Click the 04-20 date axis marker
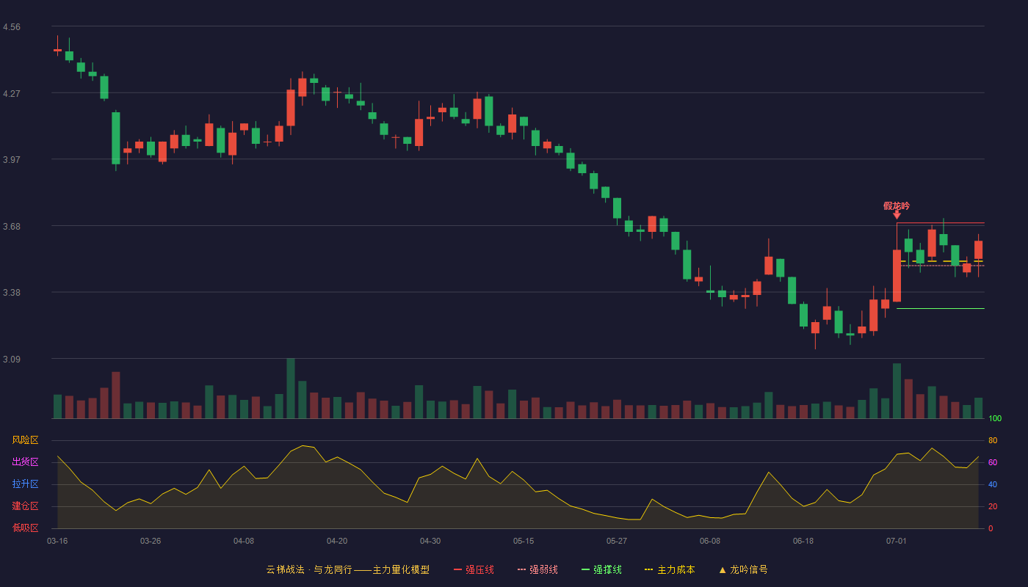 [x=337, y=541]
